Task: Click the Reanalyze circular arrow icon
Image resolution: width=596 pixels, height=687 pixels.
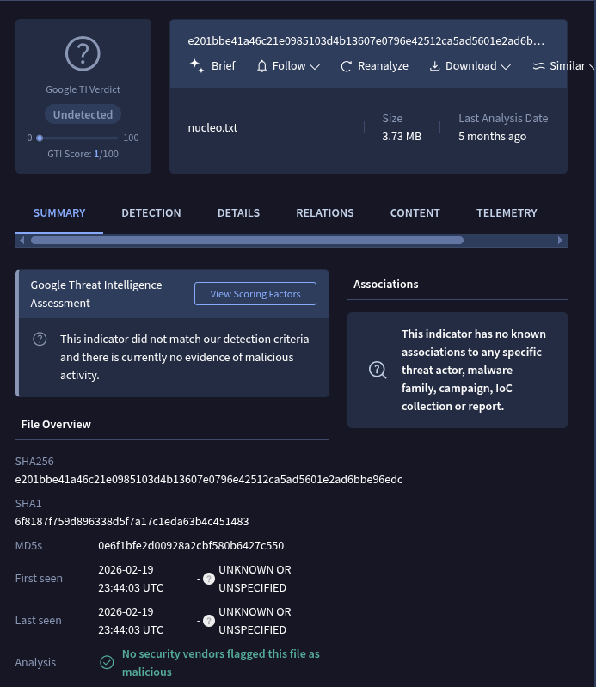Action: [x=347, y=66]
